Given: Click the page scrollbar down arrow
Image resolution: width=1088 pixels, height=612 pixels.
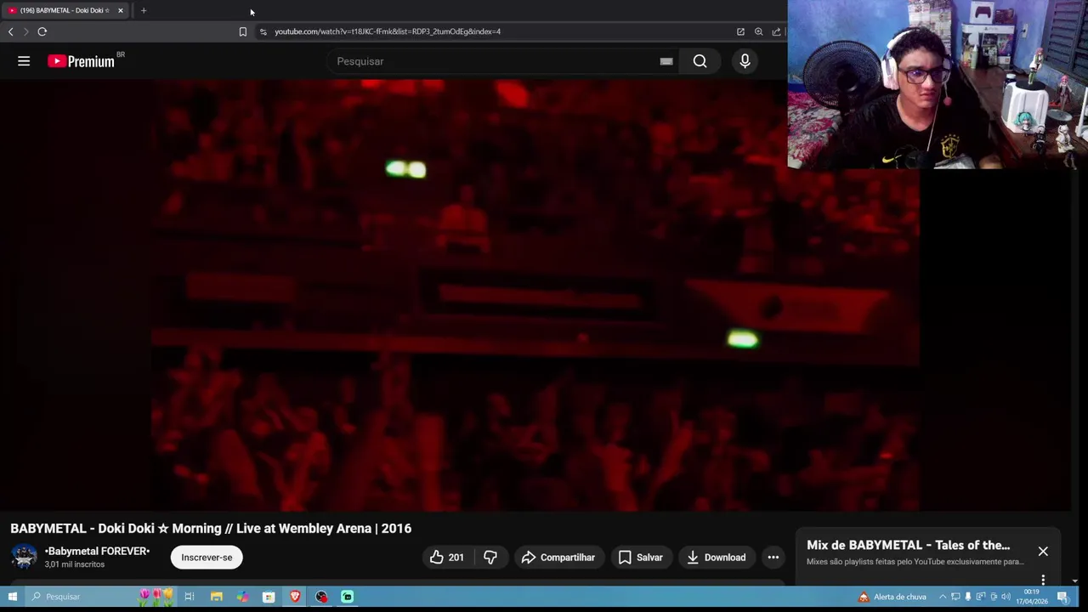Looking at the screenshot, I should (1075, 581).
